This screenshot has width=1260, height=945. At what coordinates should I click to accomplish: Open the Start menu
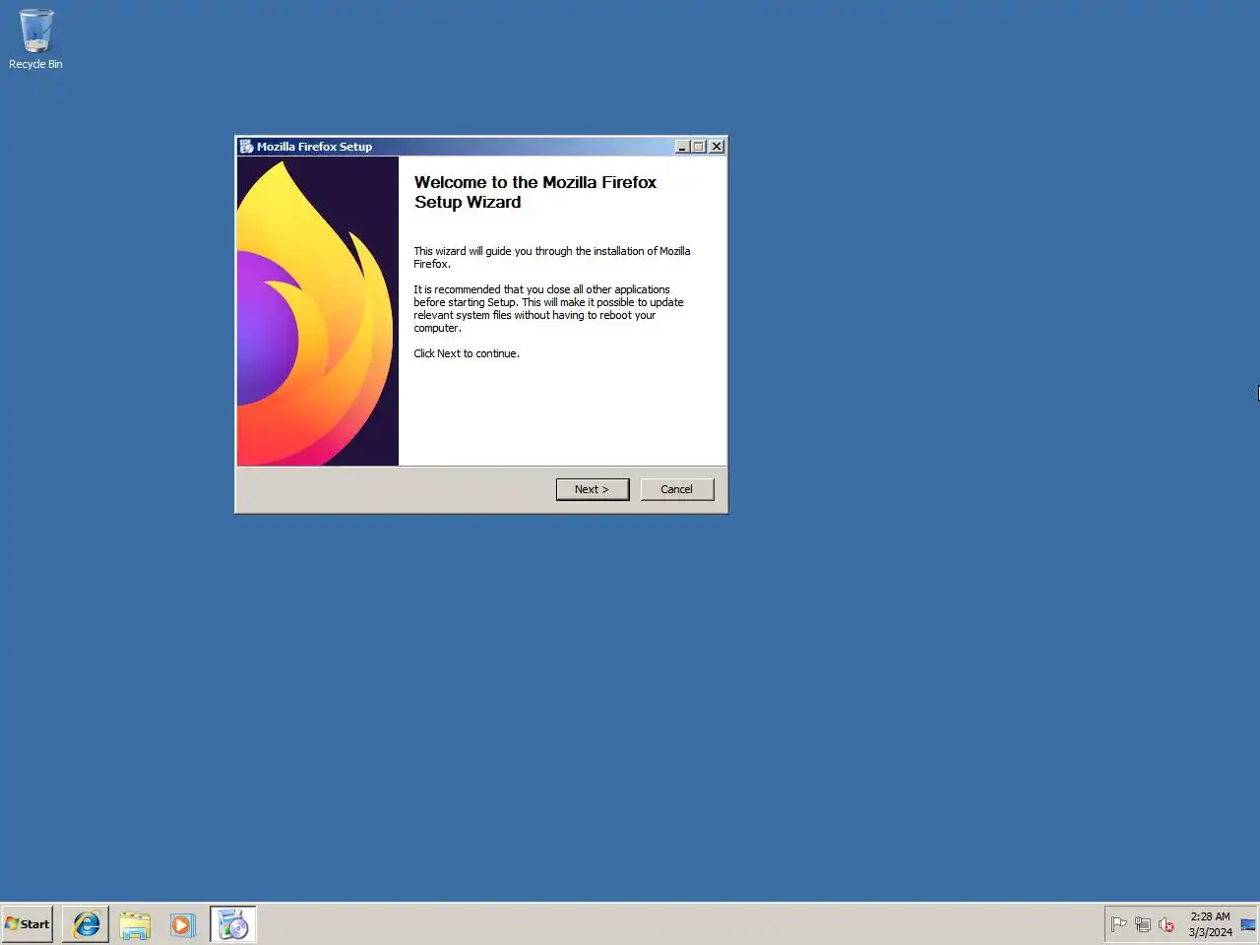(28, 924)
